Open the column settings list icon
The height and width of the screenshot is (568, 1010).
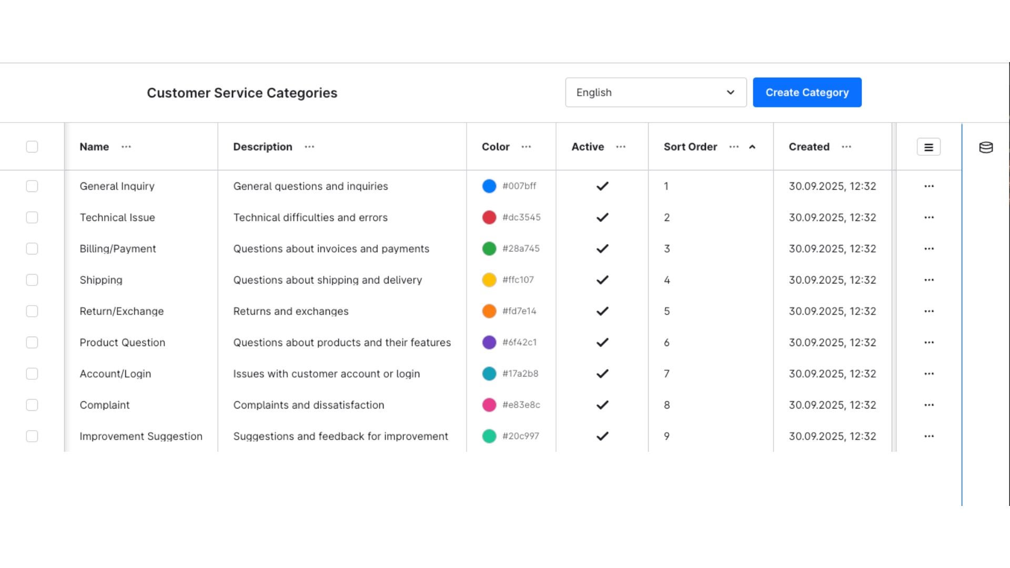click(x=928, y=147)
